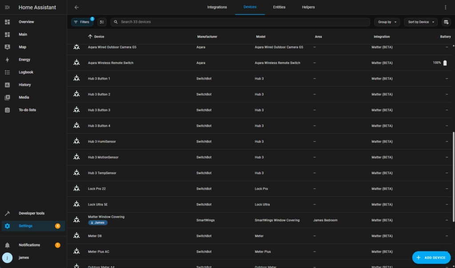Focus the Search 33 devices field

(240, 22)
